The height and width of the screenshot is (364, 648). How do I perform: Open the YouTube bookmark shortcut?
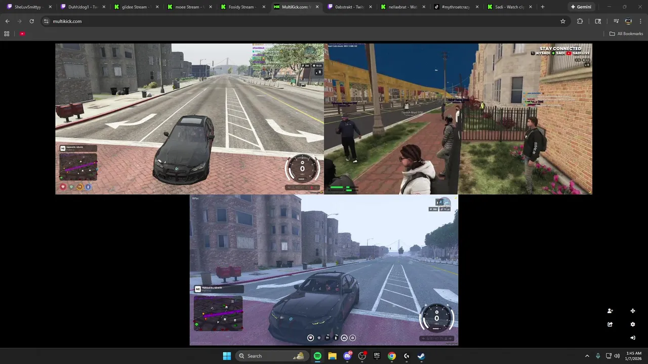click(x=22, y=34)
